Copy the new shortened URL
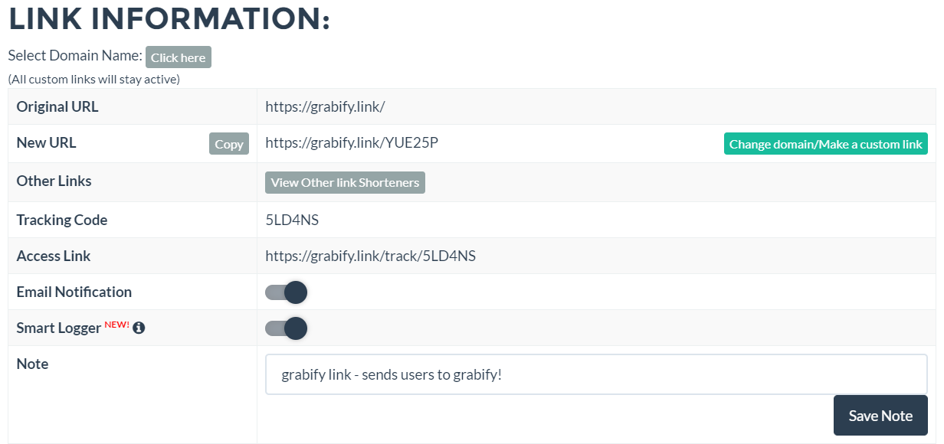The height and width of the screenshot is (444, 944). tap(228, 143)
